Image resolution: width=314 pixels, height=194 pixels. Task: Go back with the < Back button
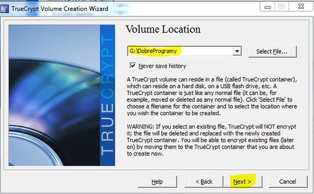[x=204, y=182]
